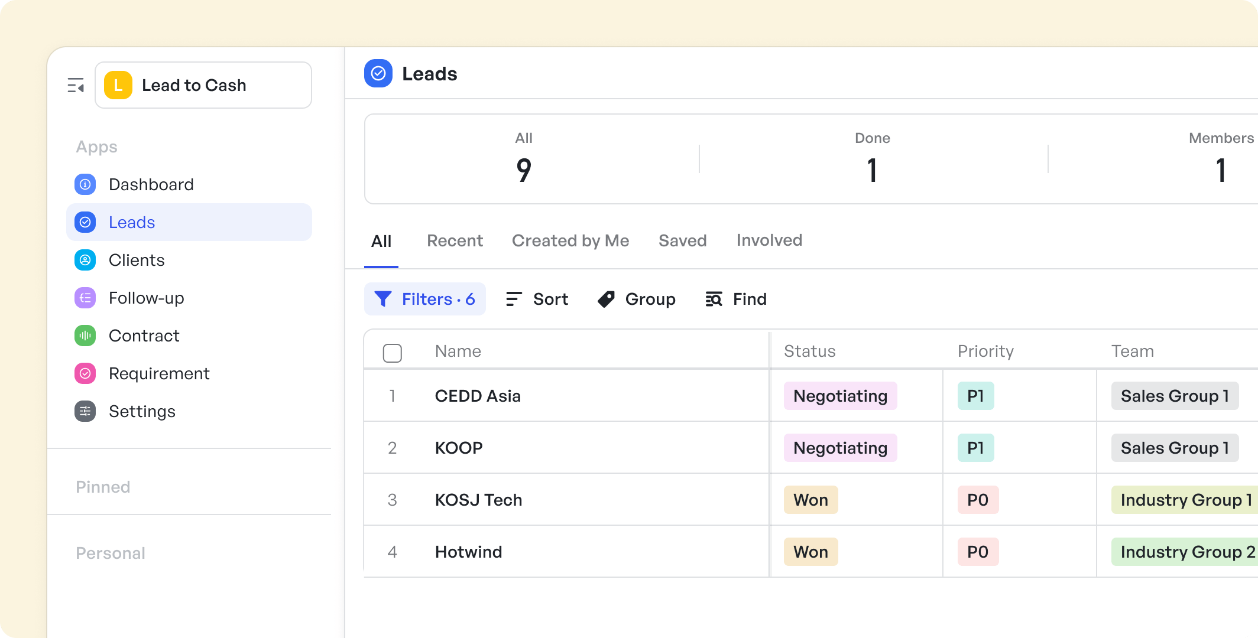
Task: Click row number 4 in the table
Action: pos(393,552)
